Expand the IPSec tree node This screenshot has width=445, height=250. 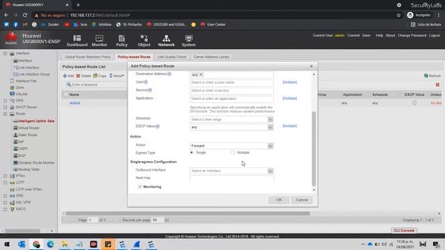(x=5, y=176)
